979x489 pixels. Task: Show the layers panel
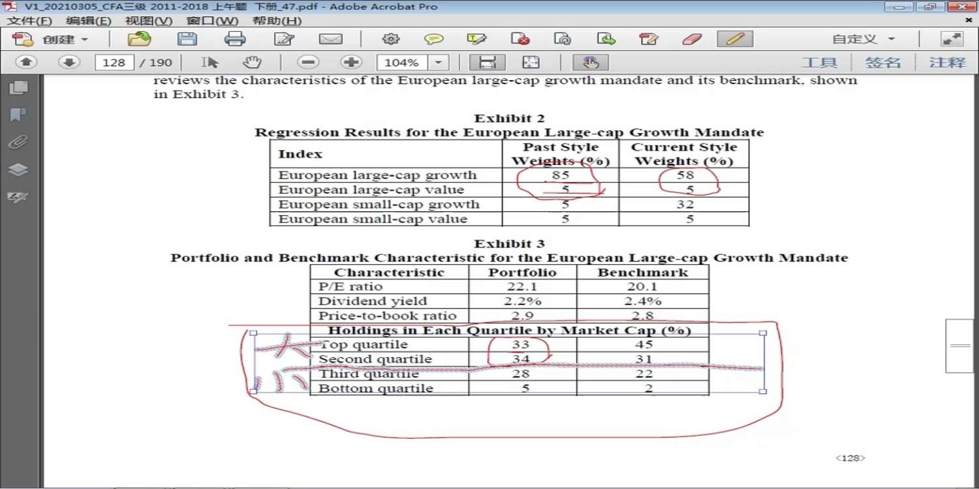18,170
